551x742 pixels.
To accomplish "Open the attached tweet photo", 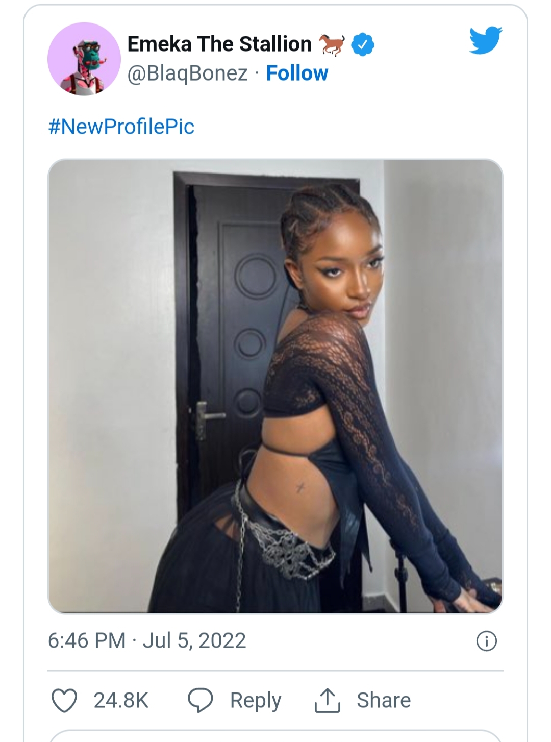I will pyautogui.click(x=275, y=386).
